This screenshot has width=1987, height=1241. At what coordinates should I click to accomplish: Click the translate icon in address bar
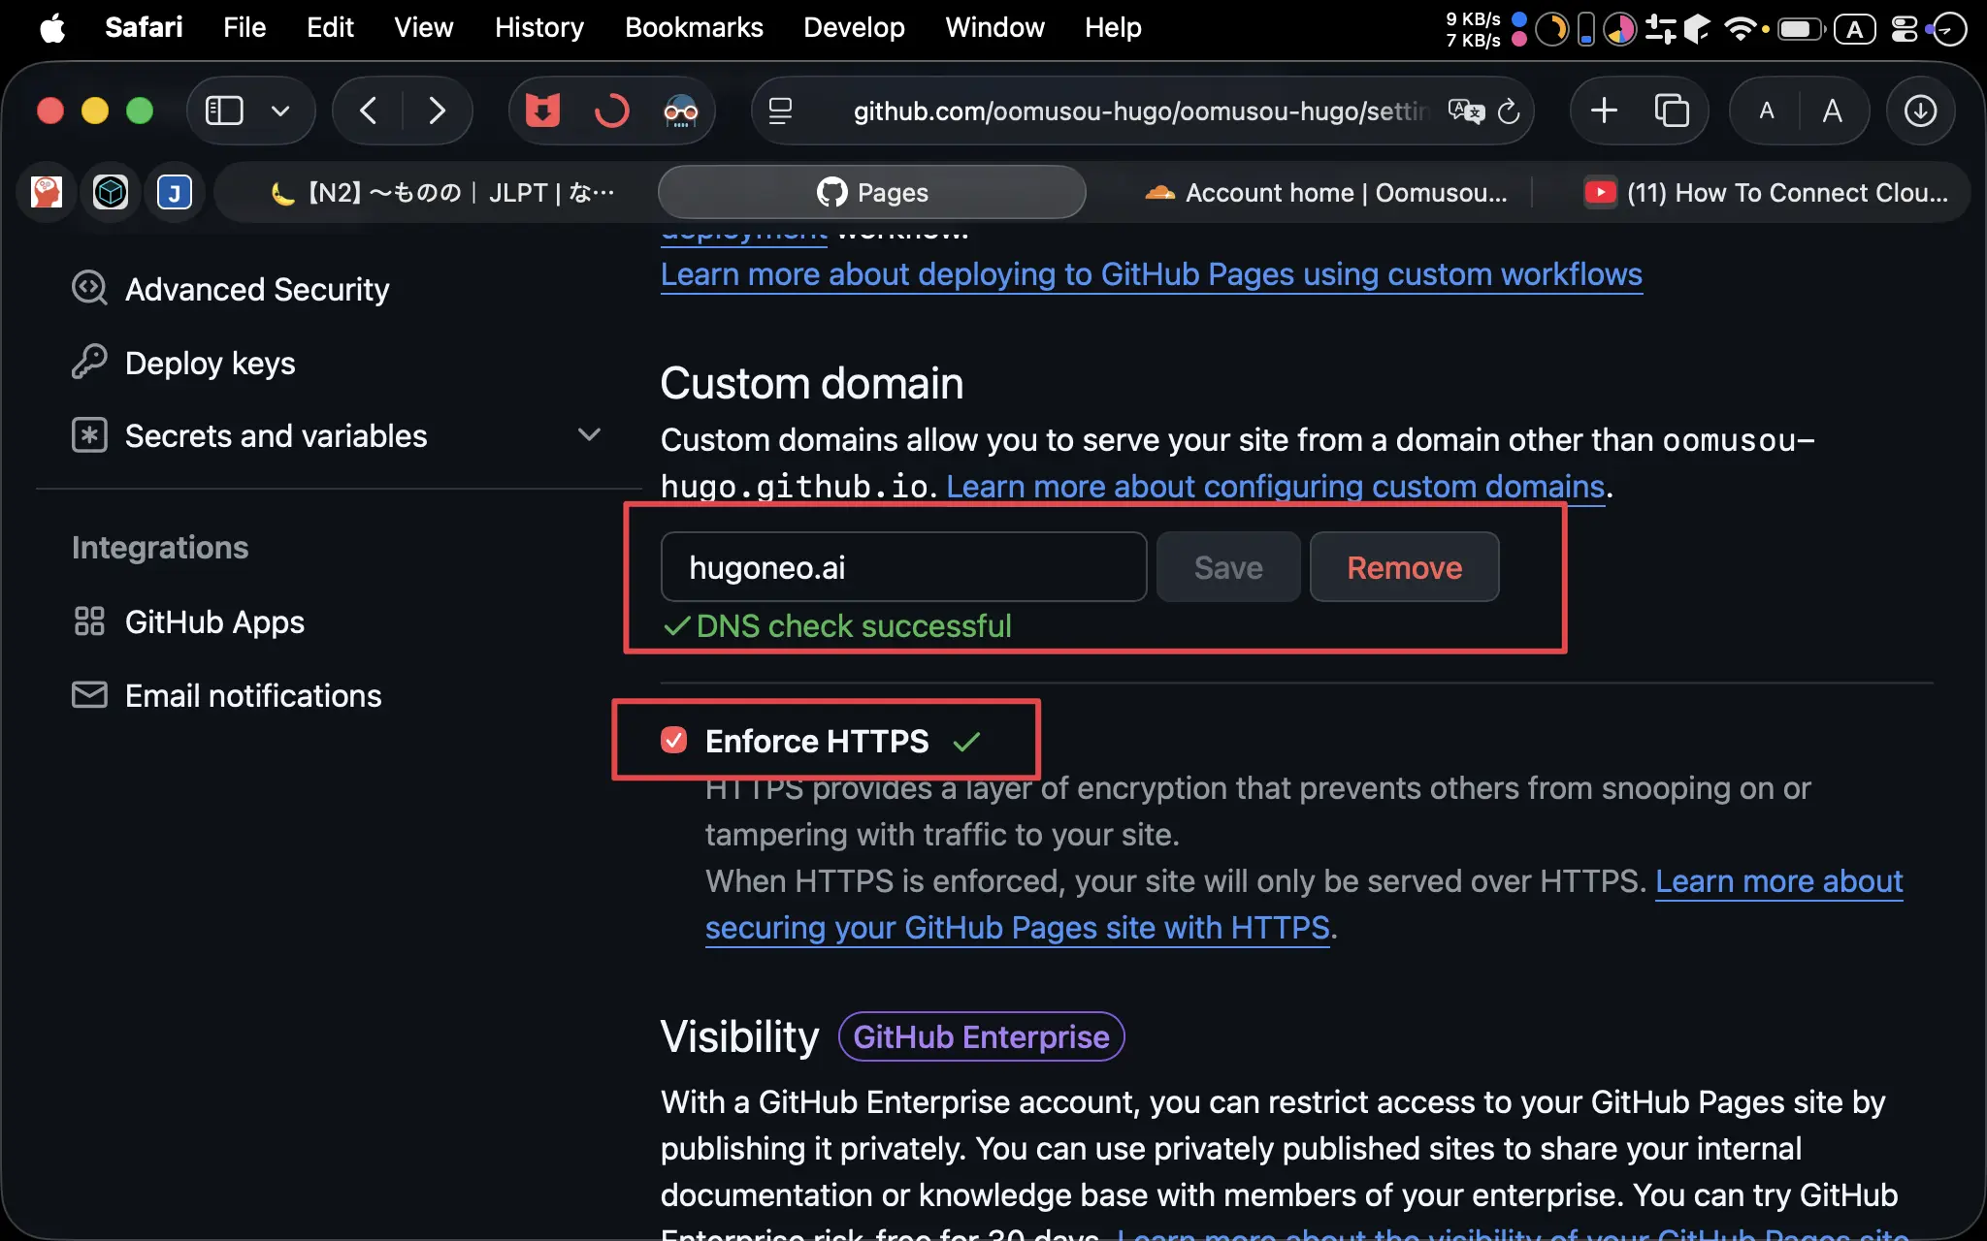point(1465,111)
